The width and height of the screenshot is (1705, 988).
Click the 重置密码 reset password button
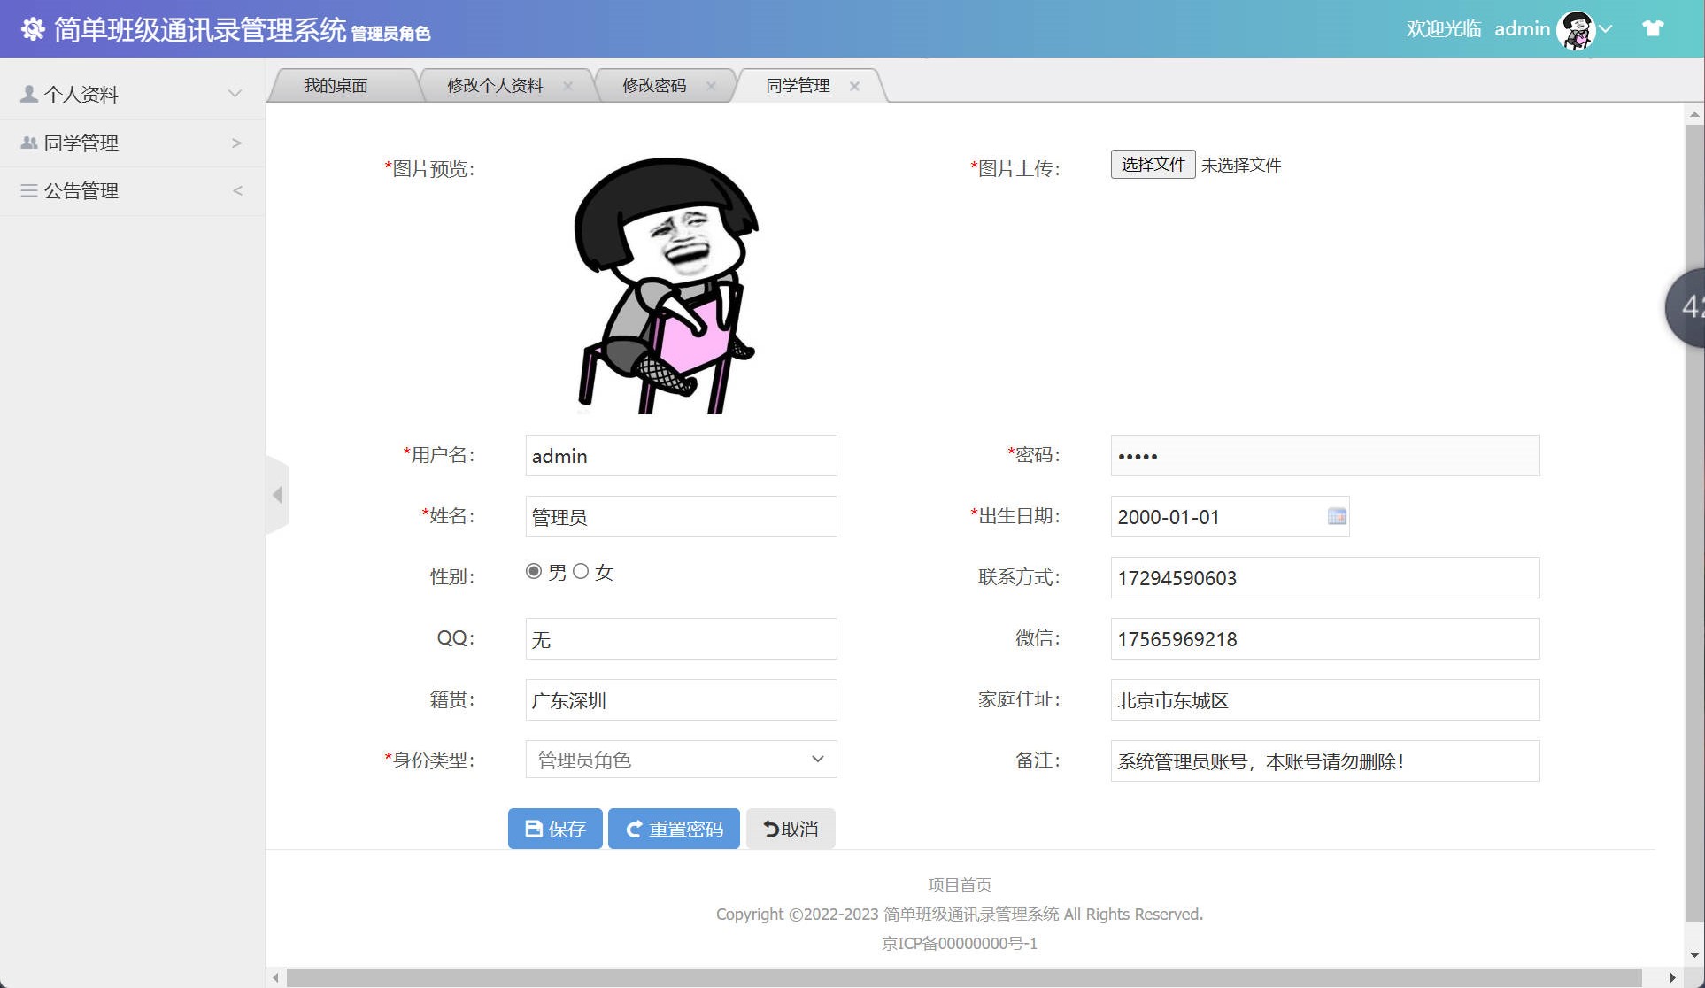pyautogui.click(x=674, y=828)
